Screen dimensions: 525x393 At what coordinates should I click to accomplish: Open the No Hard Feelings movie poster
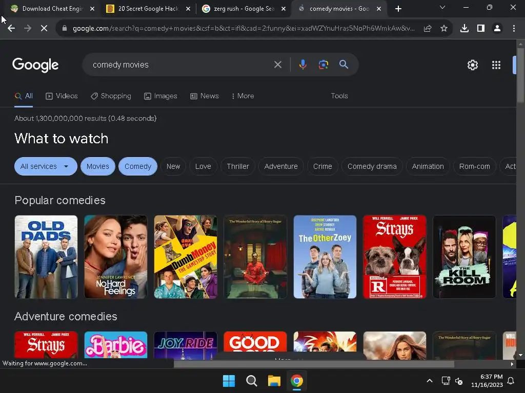coord(115,257)
